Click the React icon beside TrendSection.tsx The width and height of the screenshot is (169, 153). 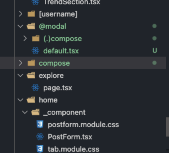pos(35,2)
